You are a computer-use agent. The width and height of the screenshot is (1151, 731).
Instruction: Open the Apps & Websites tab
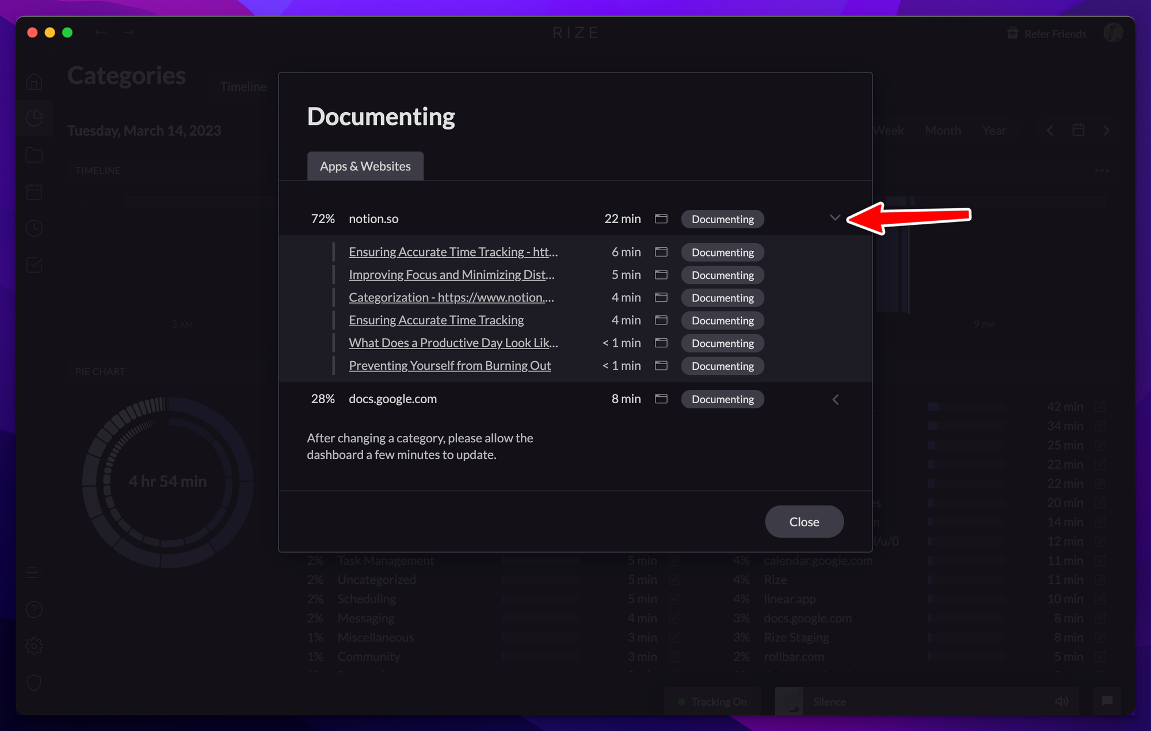(x=365, y=166)
